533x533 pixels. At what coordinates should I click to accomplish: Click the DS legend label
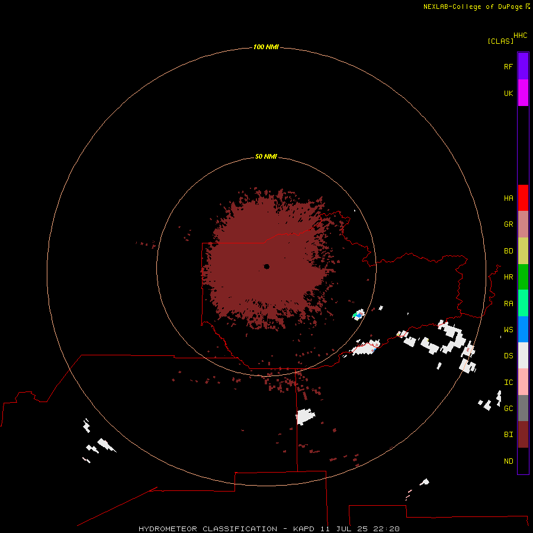pos(508,356)
